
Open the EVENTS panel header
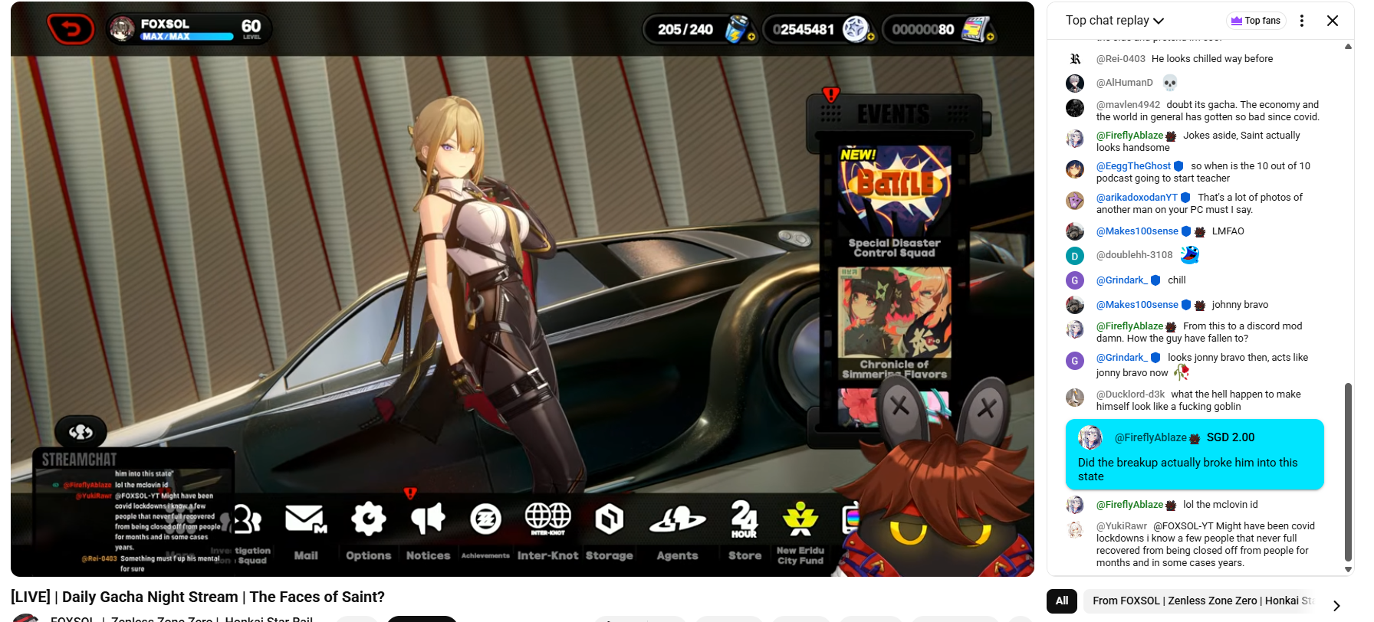click(894, 115)
